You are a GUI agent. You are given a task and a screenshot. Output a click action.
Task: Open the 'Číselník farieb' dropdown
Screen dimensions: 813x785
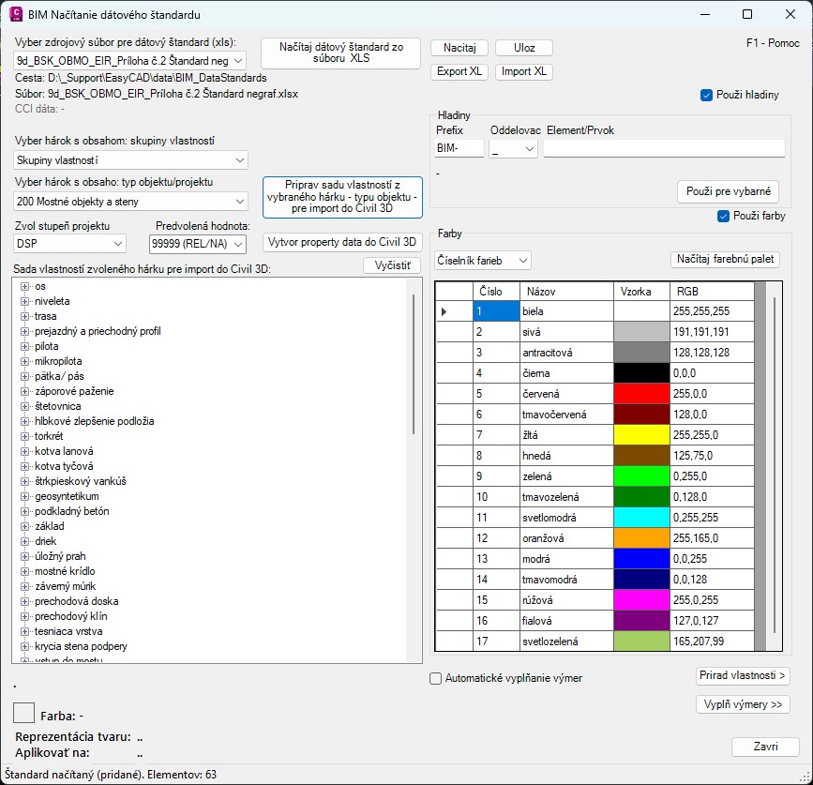point(483,260)
